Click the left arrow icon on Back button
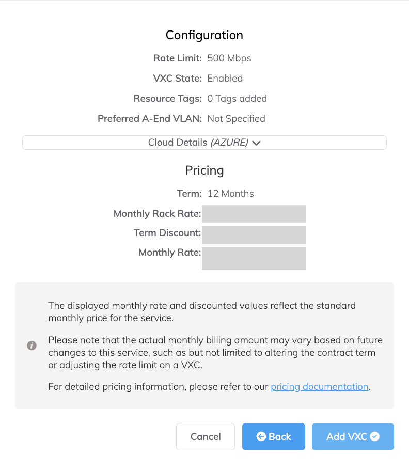 (261, 437)
